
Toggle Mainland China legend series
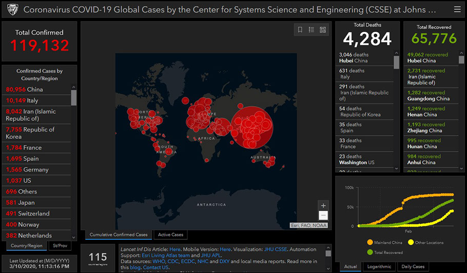tap(384, 242)
